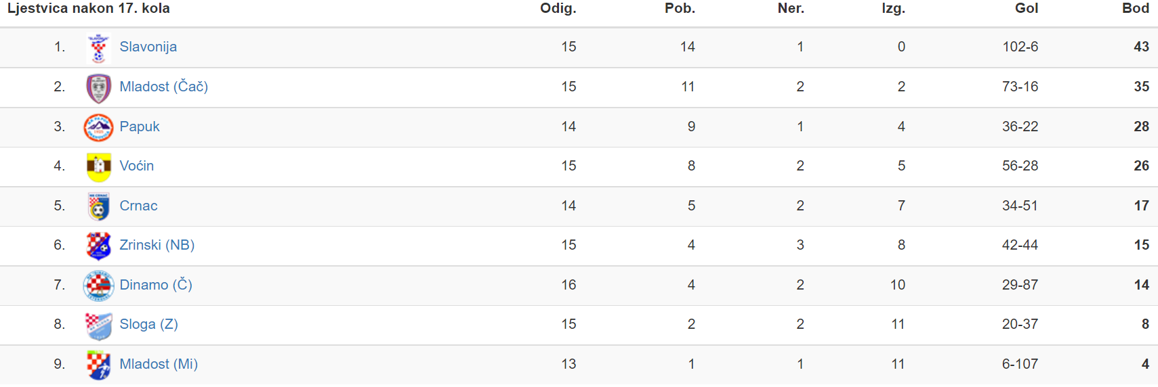
Task: Click the Mladost (Čač) club crest
Action: (x=99, y=87)
